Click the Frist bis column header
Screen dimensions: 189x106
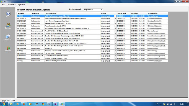139,13
